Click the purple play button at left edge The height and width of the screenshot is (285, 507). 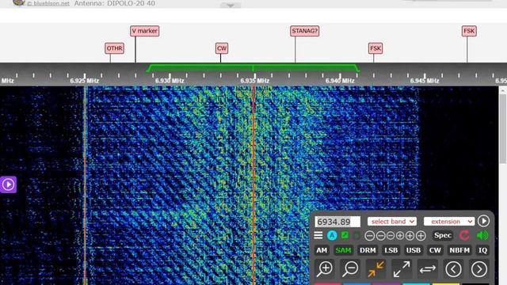8,184
